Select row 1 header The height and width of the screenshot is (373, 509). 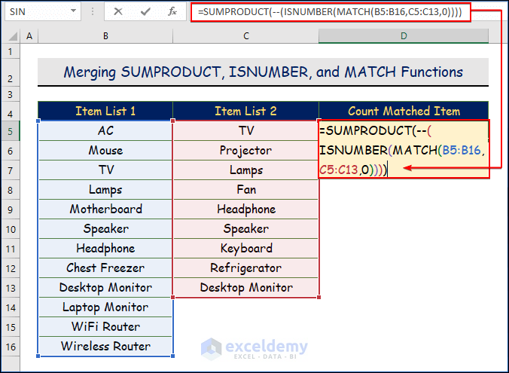click(11, 51)
